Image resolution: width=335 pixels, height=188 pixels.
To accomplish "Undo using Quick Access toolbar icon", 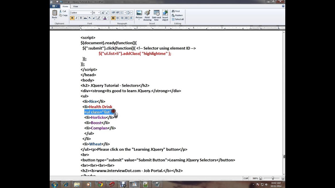I will coord(61,2).
